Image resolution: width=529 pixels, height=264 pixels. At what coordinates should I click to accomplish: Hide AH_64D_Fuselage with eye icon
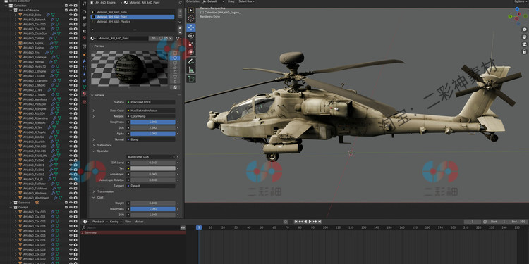71,57
